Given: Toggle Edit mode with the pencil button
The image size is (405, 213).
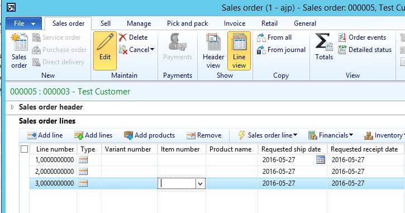Looking at the screenshot, I should click(x=105, y=51).
